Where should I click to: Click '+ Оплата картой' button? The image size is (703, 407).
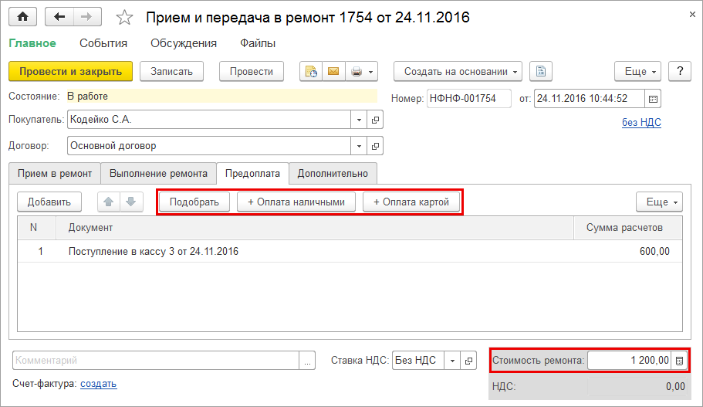[x=411, y=202]
